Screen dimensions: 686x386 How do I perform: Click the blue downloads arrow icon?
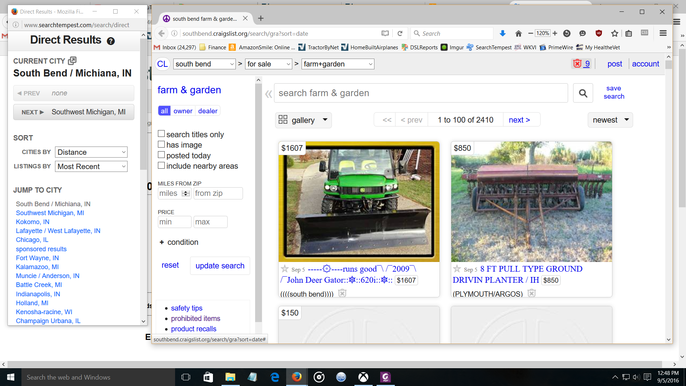pyautogui.click(x=502, y=33)
